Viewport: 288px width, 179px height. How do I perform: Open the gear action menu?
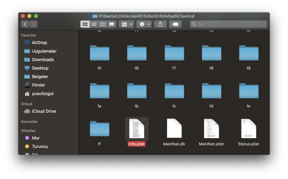coord(144,24)
